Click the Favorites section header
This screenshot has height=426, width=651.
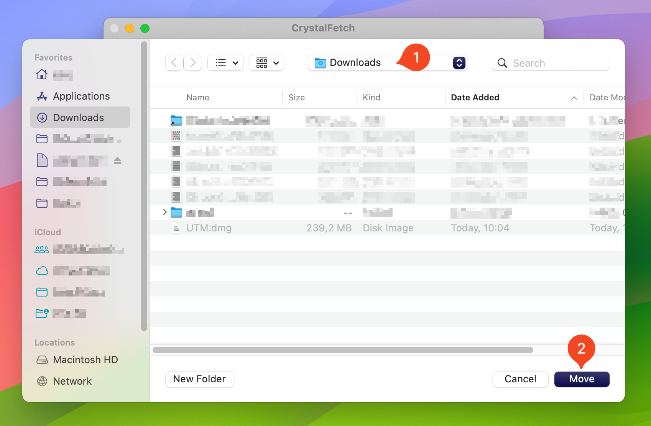[x=53, y=57]
